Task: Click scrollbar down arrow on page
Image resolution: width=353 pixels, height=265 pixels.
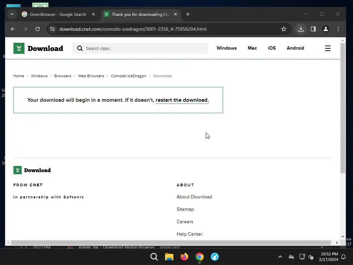Action: click(x=343, y=237)
